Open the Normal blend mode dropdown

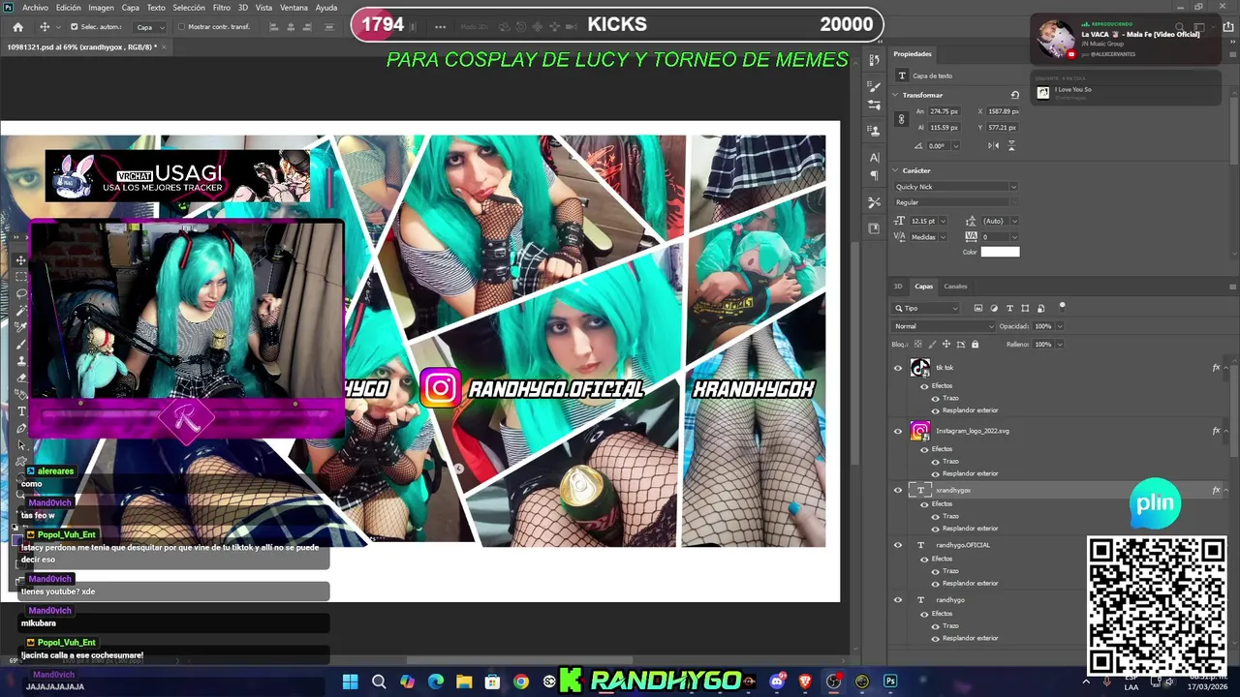944,326
